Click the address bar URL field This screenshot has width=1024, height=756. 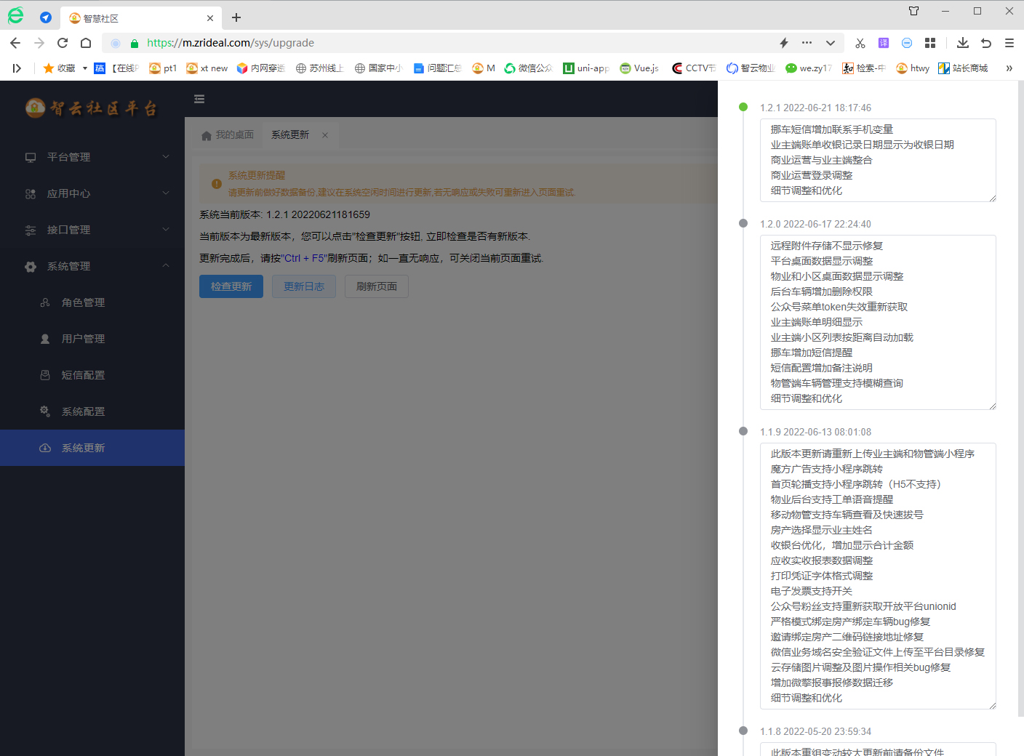pos(436,43)
